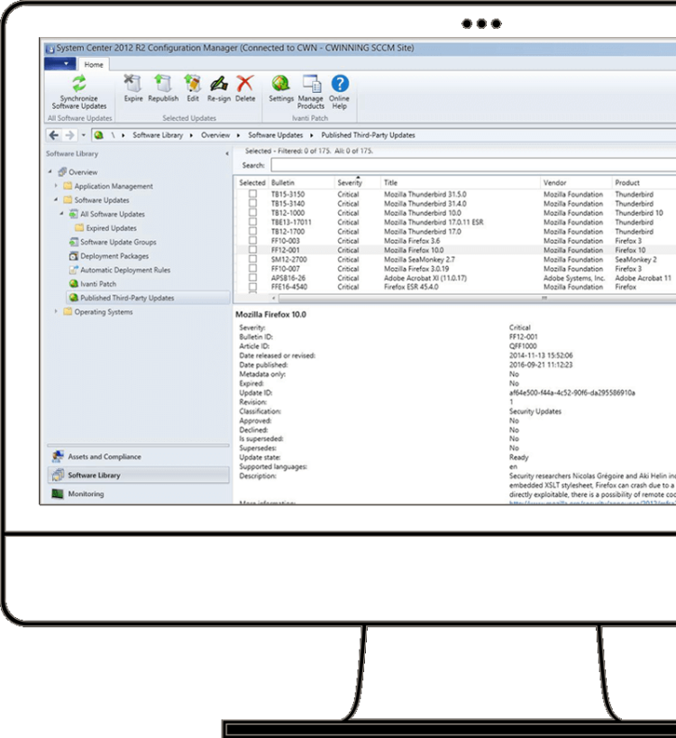Collapse the All Software Updates node
Viewport: 676px width, 738px height.
61,214
